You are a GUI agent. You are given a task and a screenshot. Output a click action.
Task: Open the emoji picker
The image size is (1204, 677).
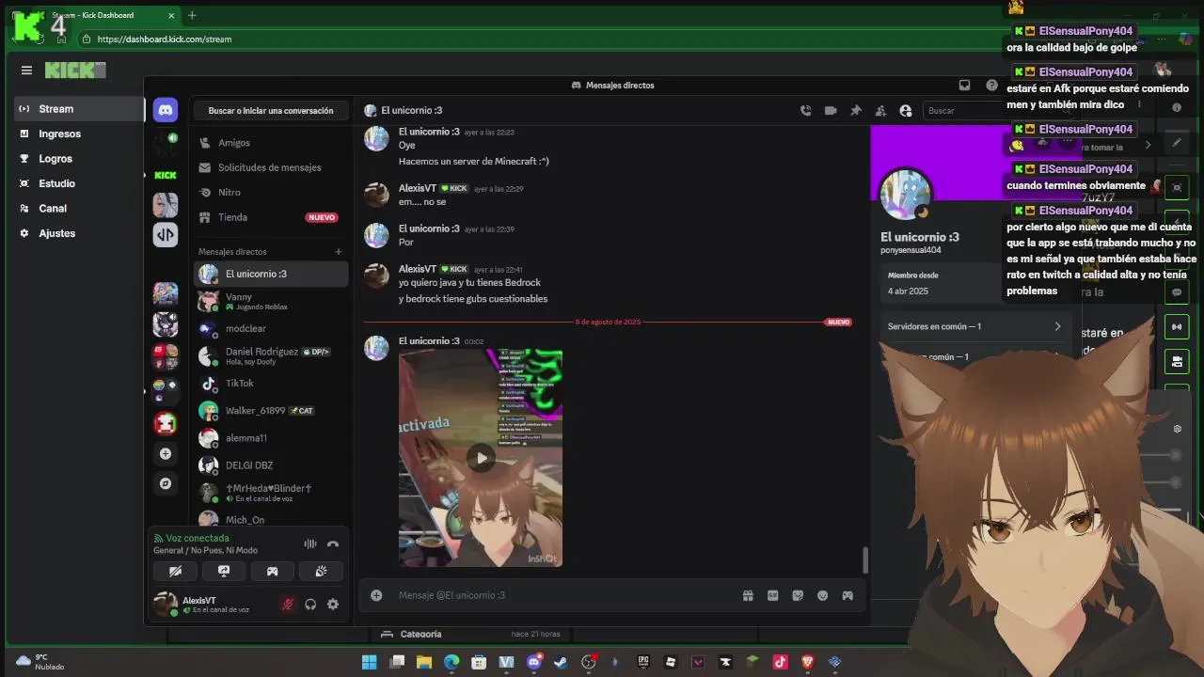pyautogui.click(x=823, y=595)
